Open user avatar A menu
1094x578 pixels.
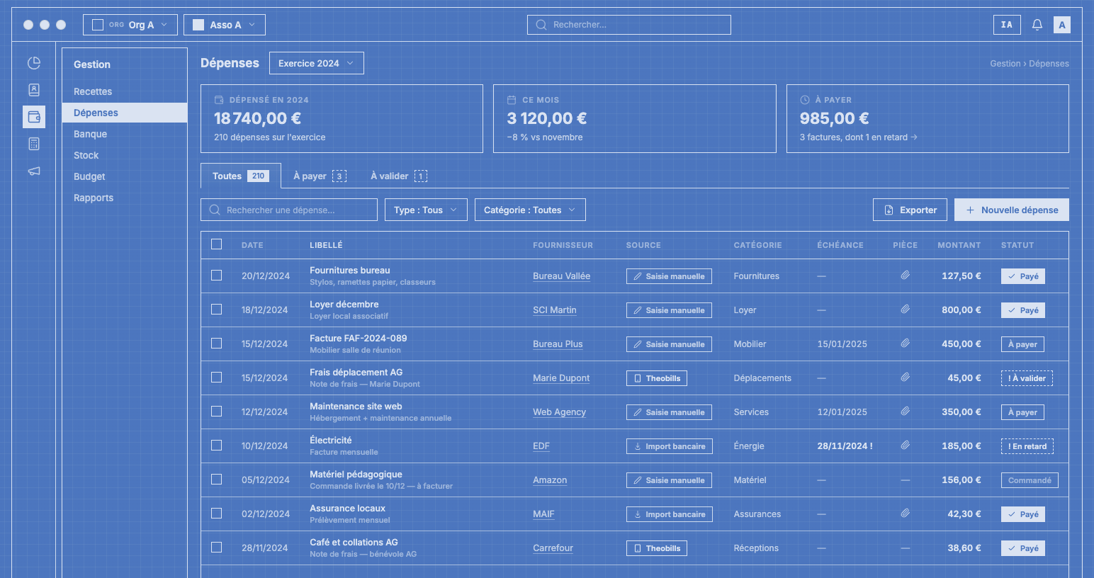point(1062,25)
